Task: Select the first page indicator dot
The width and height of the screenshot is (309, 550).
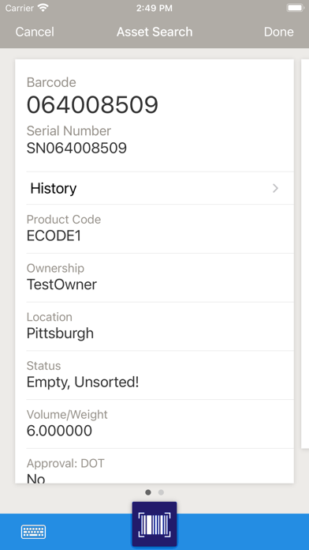Action: (148, 492)
